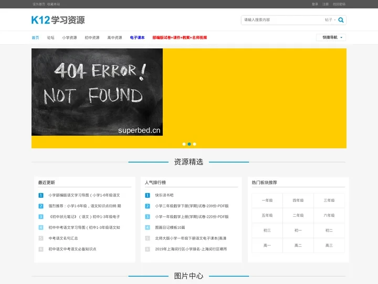Viewport: 378px width, 284px height.
Task: Open the 高三 board
Action: pos(329,246)
